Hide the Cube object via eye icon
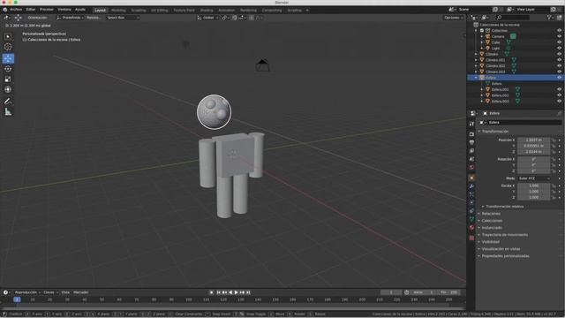This screenshot has height=318, width=565. pos(559,42)
